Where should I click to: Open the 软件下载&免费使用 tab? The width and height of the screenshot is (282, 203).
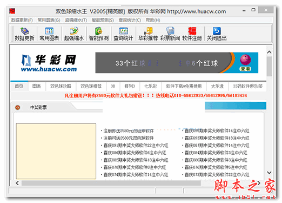click(x=184, y=86)
